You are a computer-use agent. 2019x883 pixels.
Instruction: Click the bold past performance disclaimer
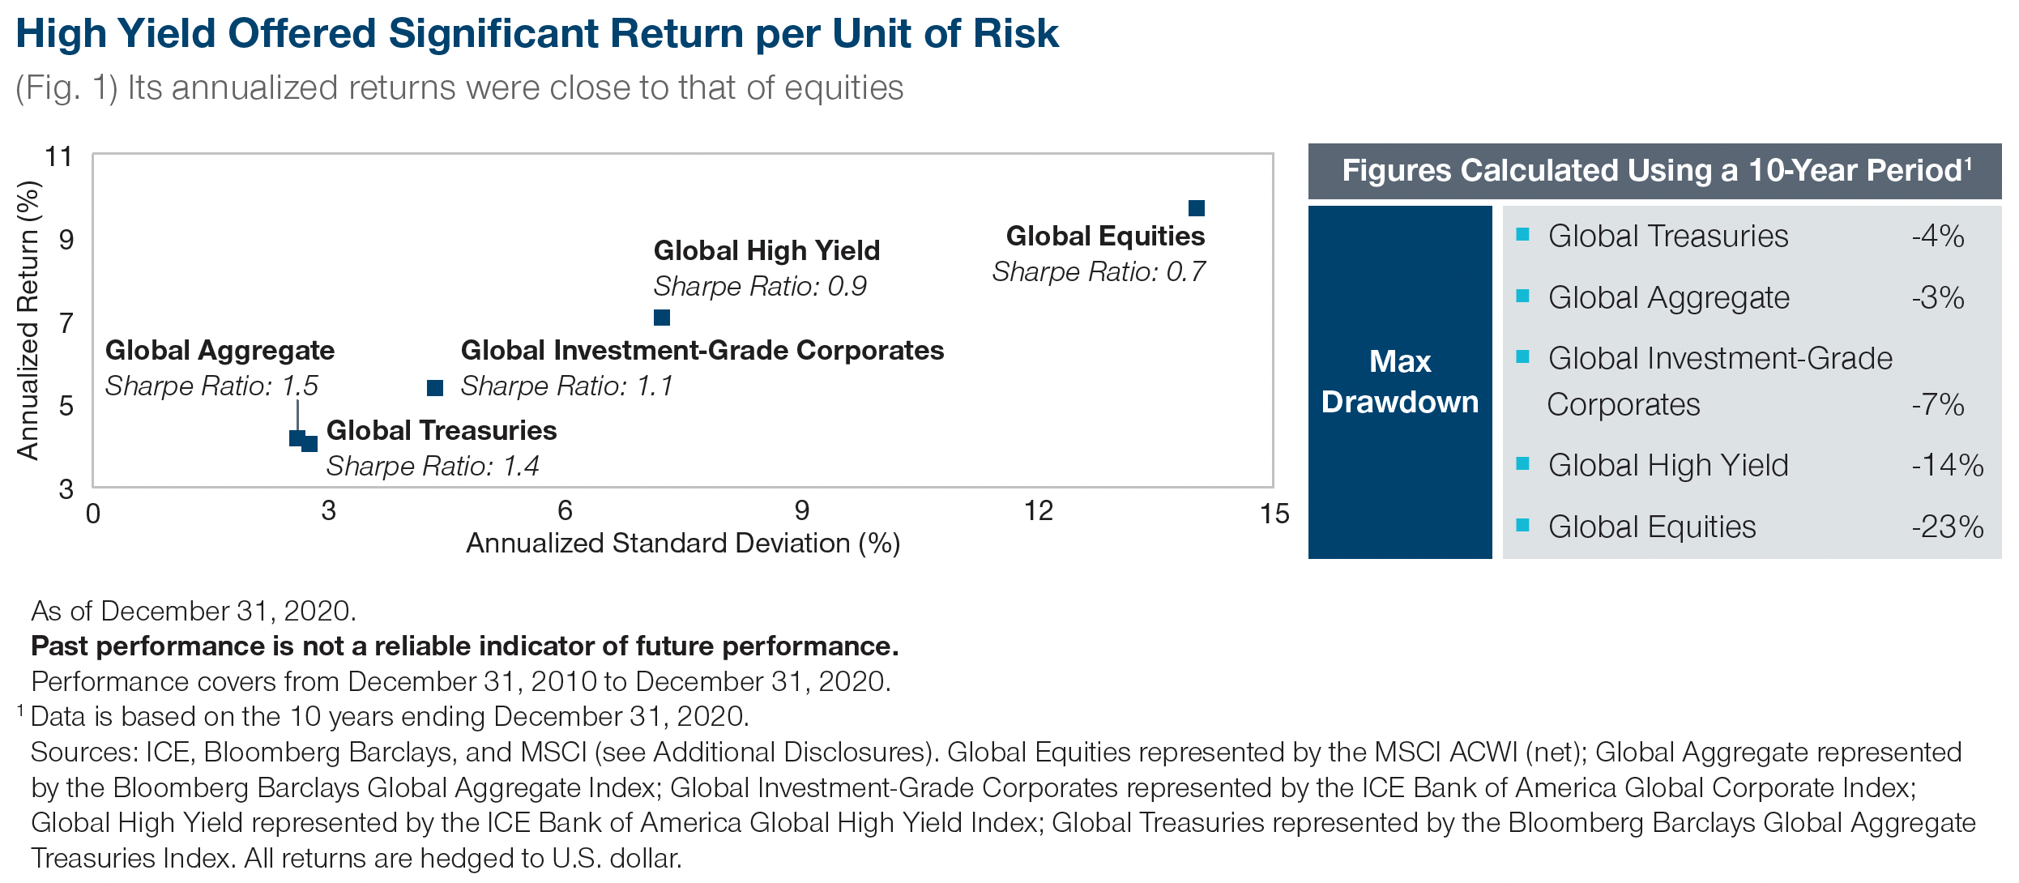click(465, 646)
